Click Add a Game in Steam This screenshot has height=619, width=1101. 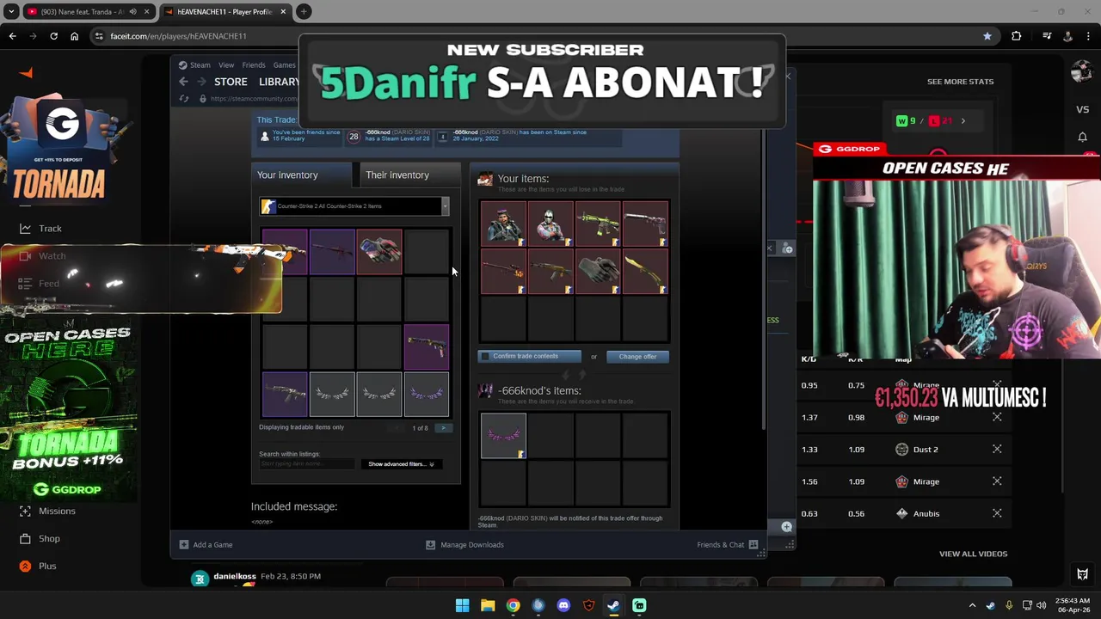tap(206, 545)
